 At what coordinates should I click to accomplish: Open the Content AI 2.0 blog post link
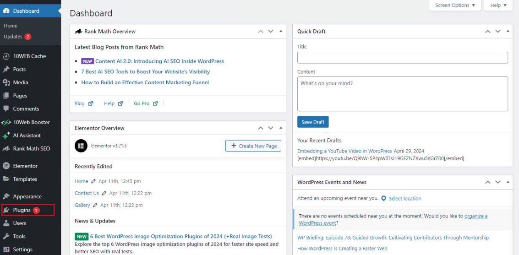159,61
